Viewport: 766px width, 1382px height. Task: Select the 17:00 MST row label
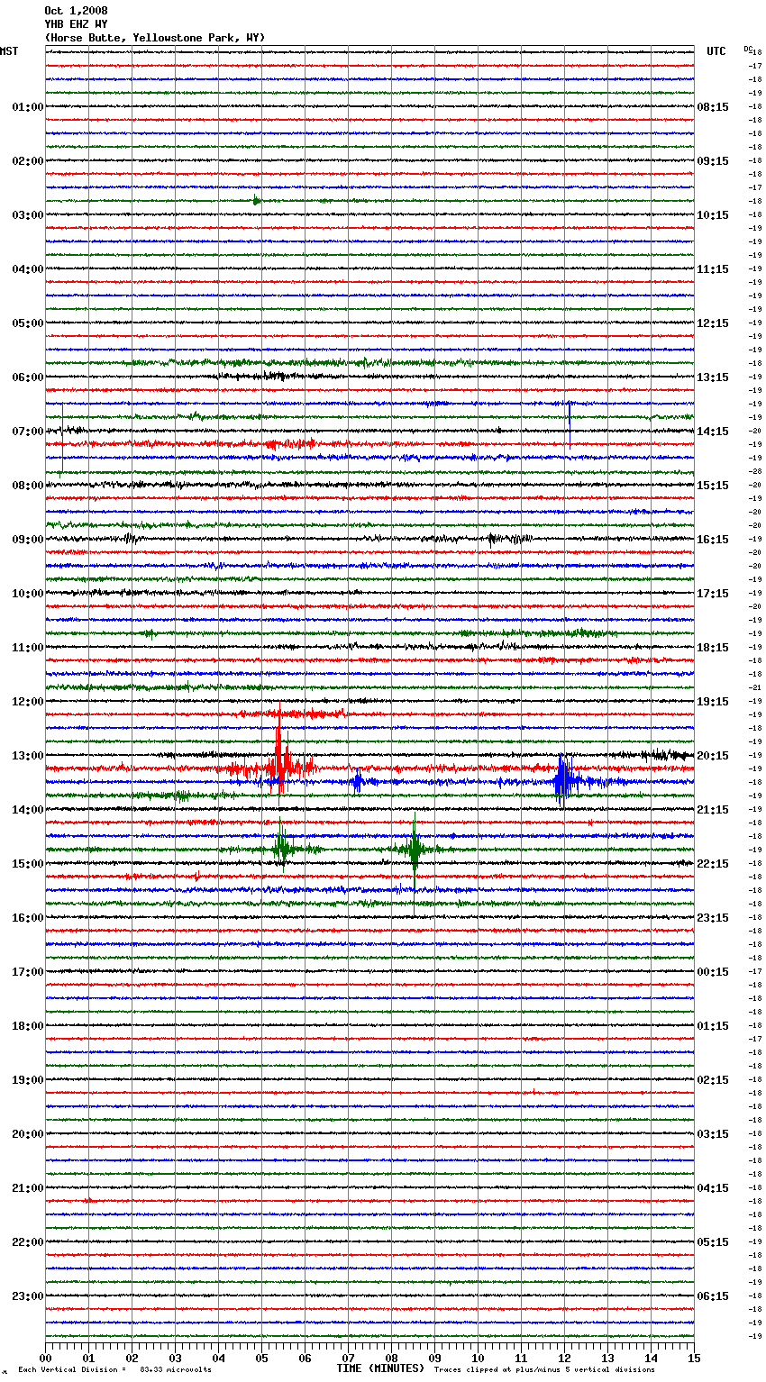(x=28, y=972)
